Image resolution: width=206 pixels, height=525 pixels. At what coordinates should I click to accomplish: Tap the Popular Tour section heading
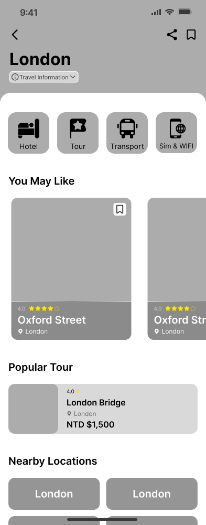point(40,367)
